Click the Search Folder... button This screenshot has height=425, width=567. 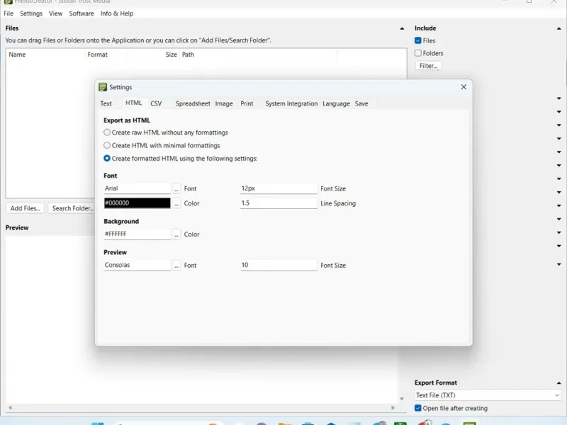pyautogui.click(x=72, y=208)
